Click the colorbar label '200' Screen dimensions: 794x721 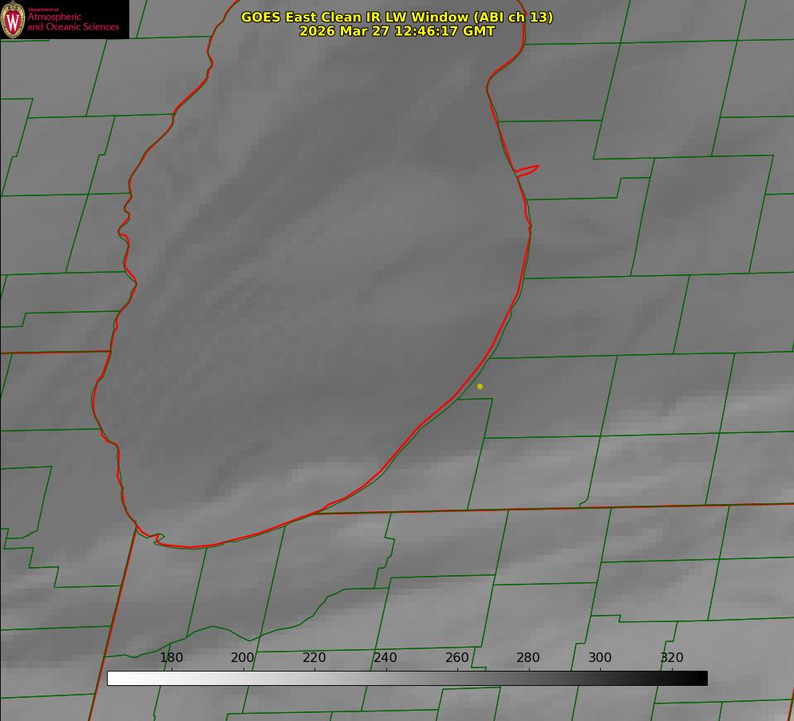pos(243,657)
